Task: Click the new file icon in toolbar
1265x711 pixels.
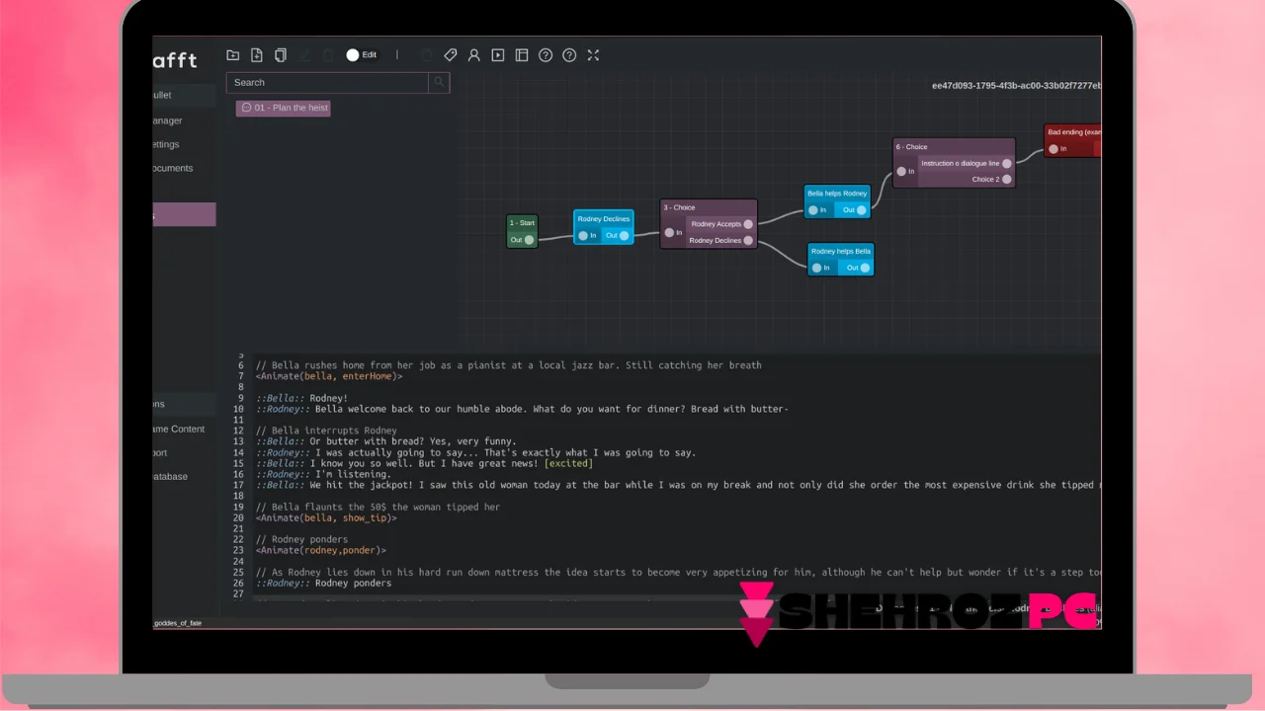Action: (256, 55)
